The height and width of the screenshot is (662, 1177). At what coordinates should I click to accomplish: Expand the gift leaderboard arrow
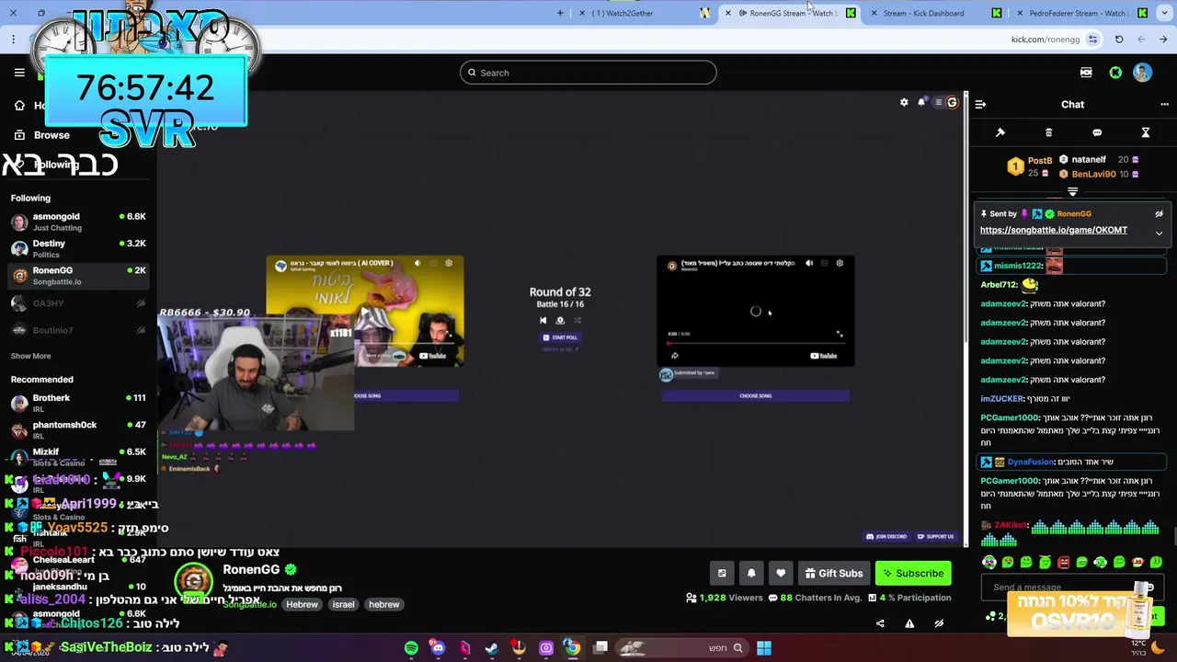tap(1072, 192)
